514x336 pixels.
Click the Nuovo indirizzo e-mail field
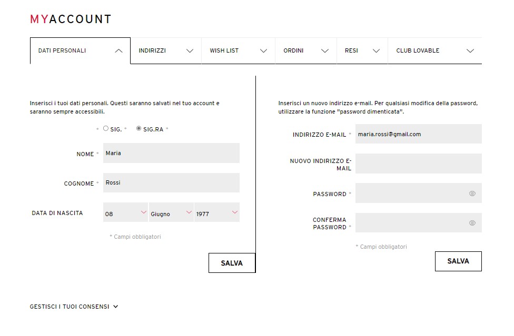tap(419, 163)
